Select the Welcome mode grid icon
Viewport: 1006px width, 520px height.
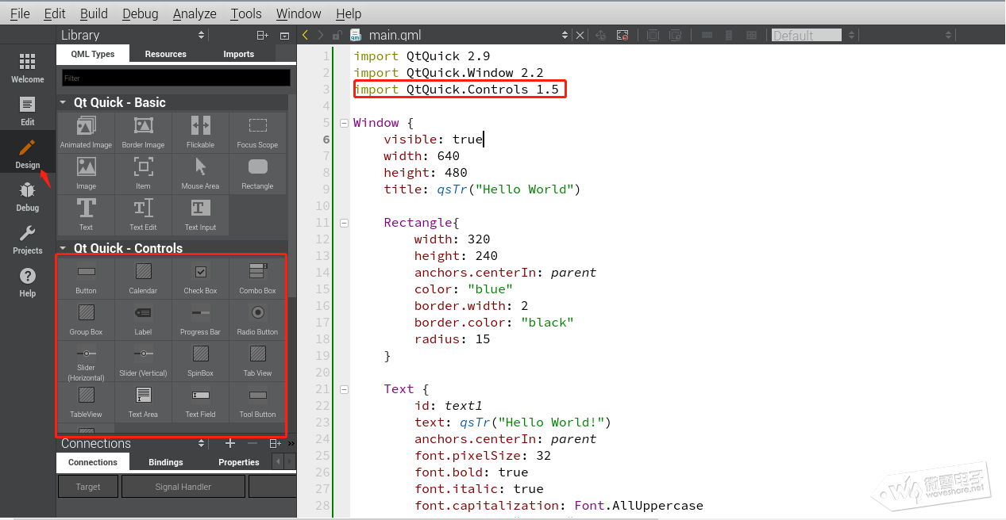coord(27,67)
